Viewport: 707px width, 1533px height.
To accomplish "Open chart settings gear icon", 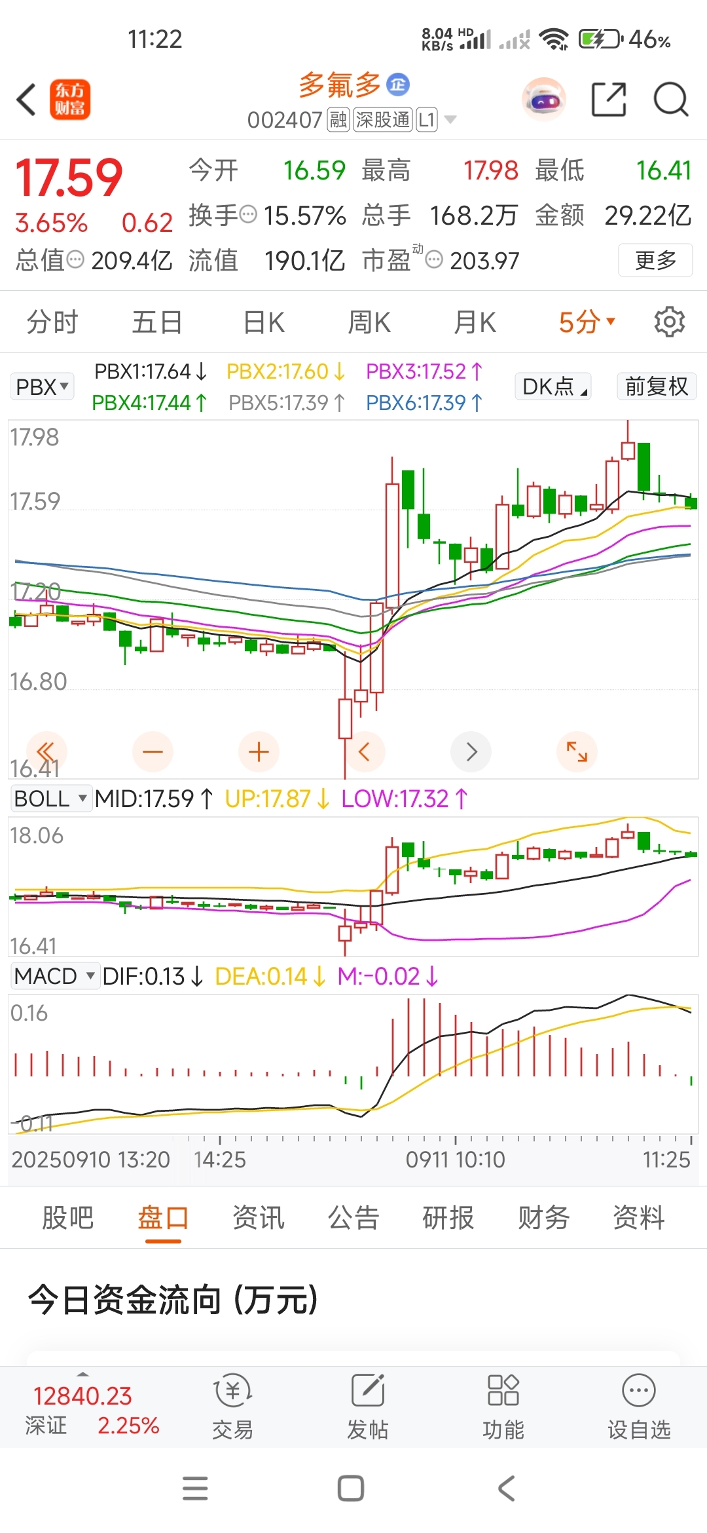I will click(669, 322).
